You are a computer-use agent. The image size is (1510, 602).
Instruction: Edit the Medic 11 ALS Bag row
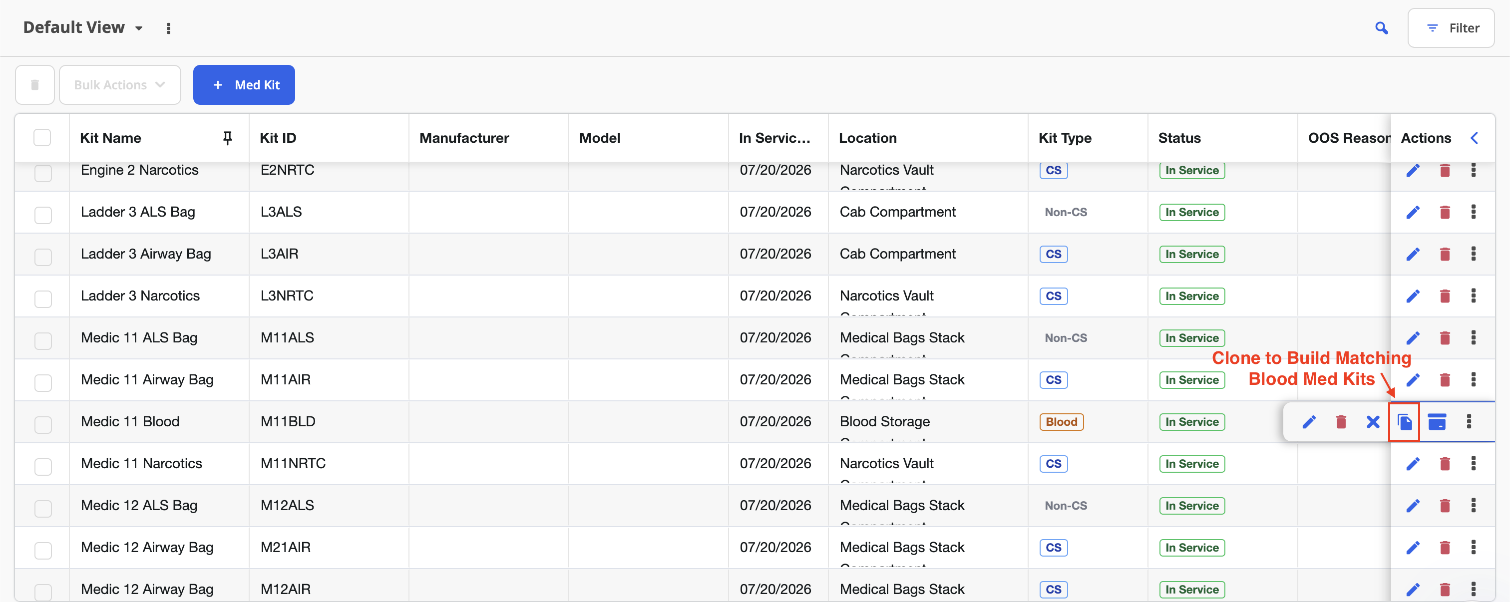pos(1413,337)
